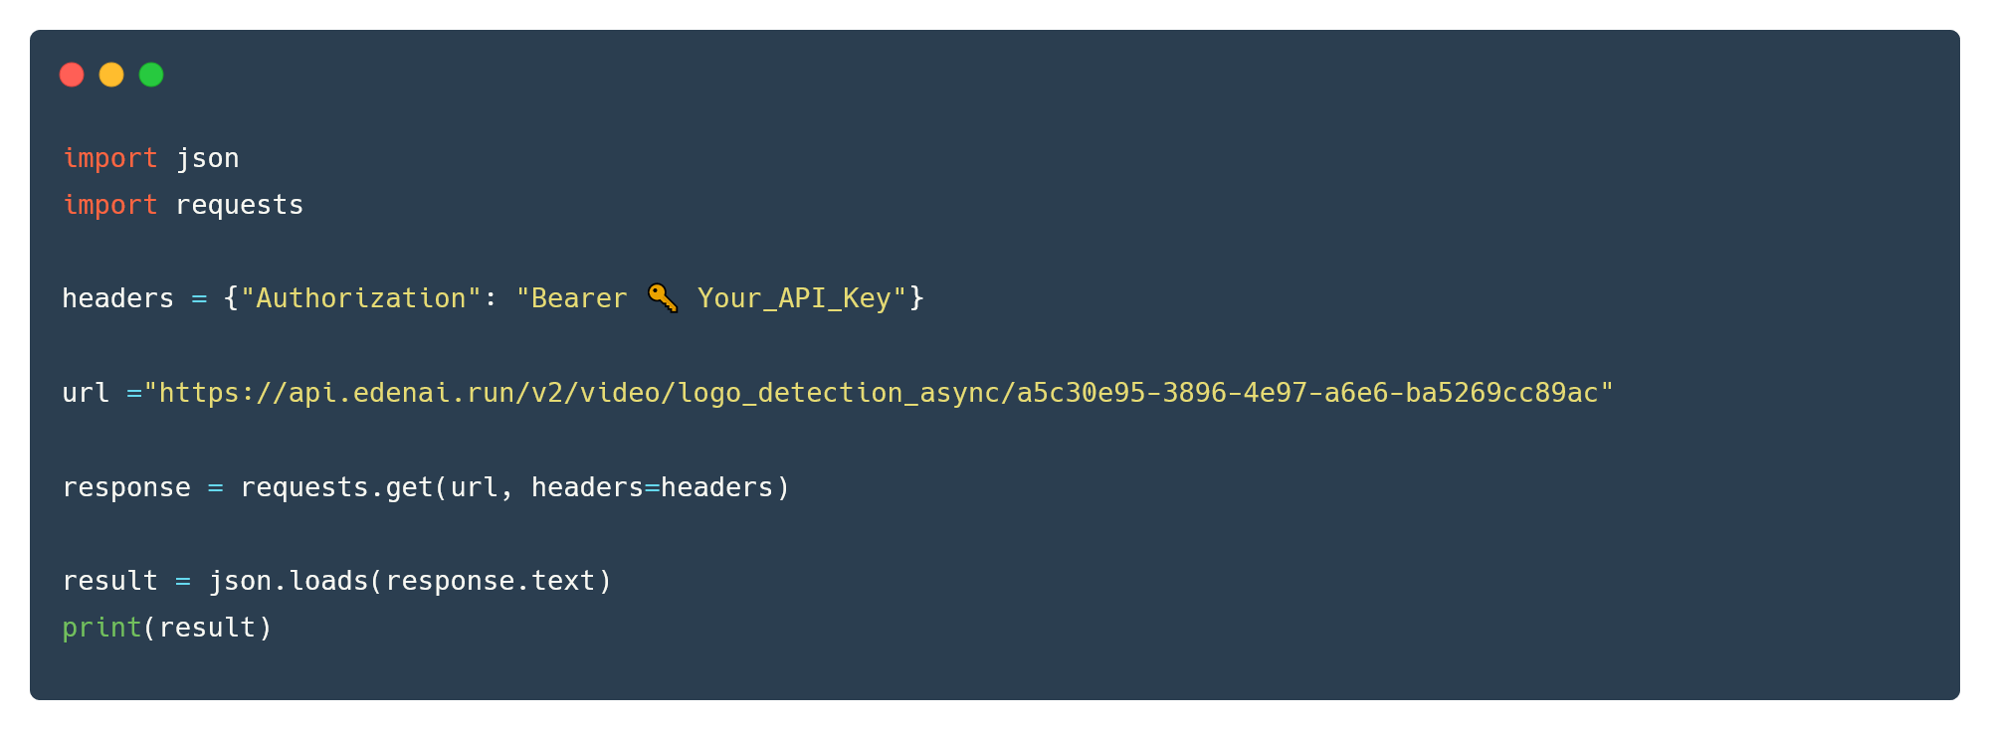The width and height of the screenshot is (1990, 730).
Task: Click the result variable being assigned
Action: tap(109, 581)
